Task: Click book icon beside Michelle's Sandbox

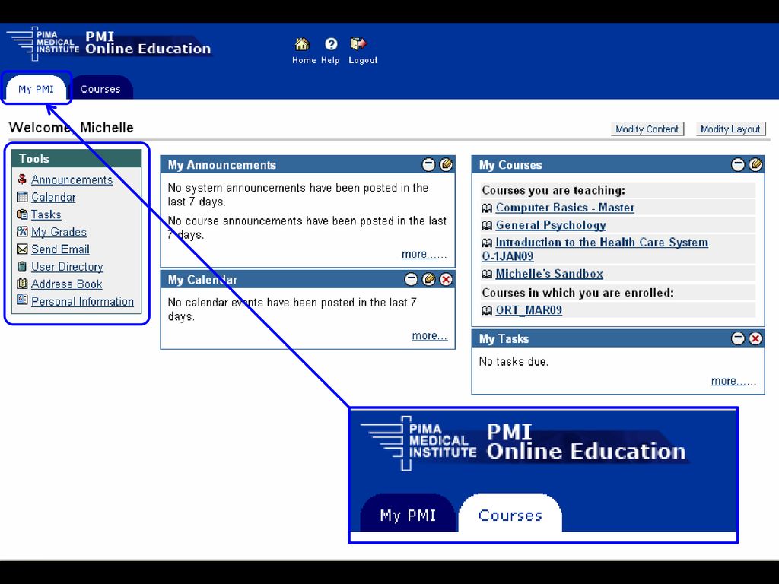Action: point(487,274)
